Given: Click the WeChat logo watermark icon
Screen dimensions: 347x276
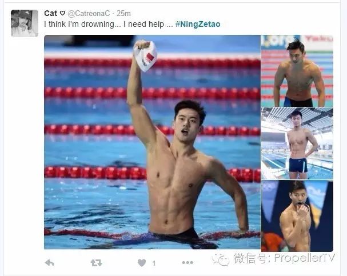Looking at the screenshot, I should click(x=221, y=259).
